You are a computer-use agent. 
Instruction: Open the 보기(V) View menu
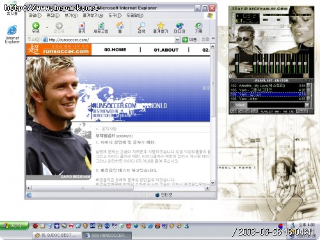[x=71, y=15]
